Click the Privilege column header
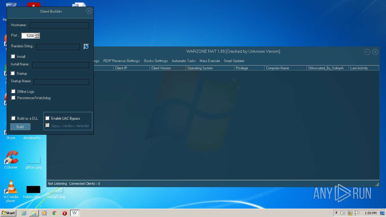This screenshot has height=217, width=386. click(x=249, y=68)
